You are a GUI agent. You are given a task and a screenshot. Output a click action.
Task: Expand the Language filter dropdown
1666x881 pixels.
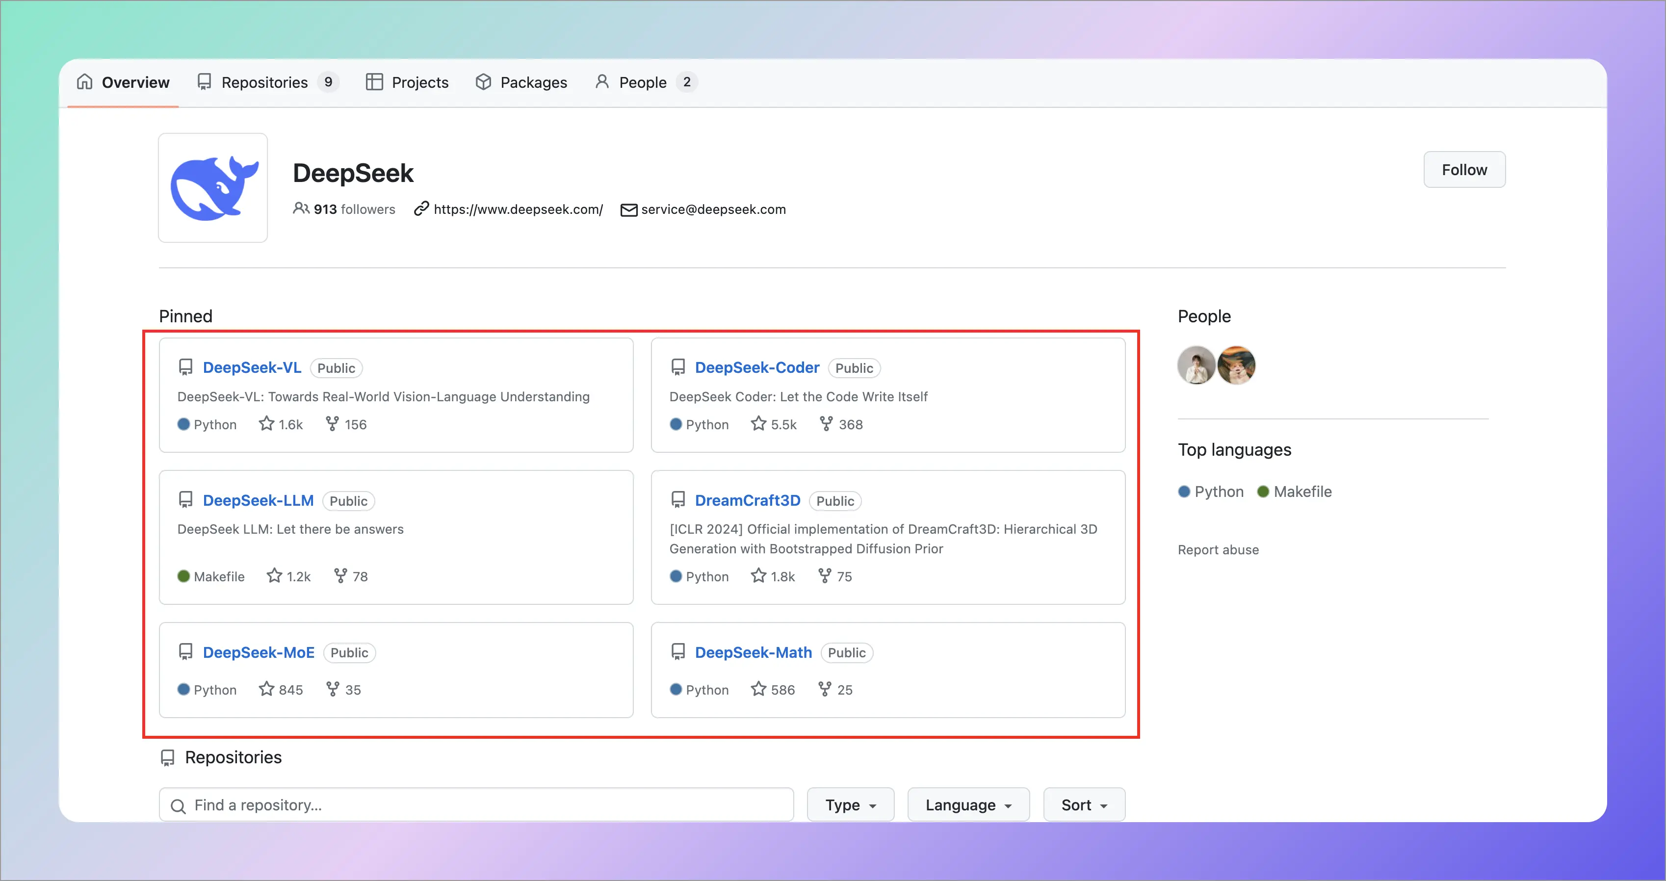pos(967,804)
